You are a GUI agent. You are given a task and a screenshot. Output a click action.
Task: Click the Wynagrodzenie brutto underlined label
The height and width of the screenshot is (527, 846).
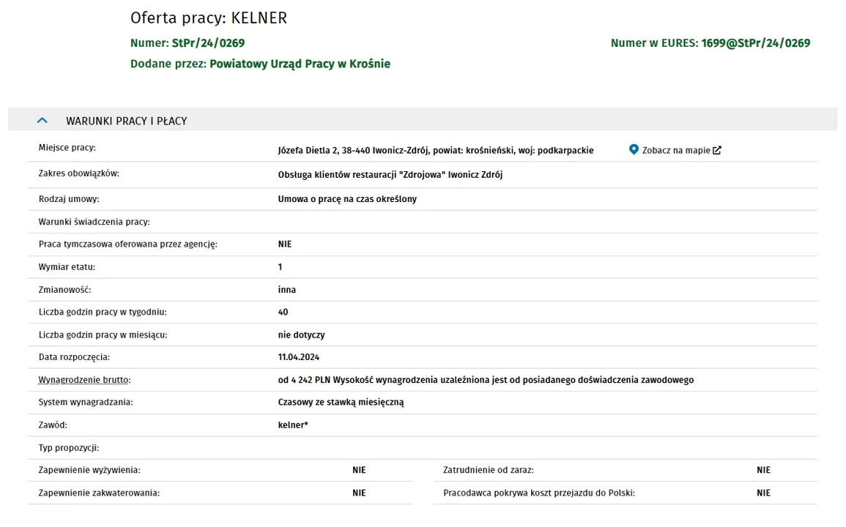pyautogui.click(x=84, y=380)
